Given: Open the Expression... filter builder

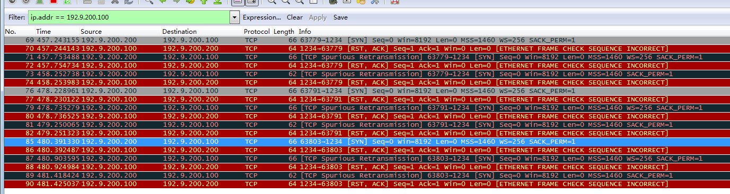Looking at the screenshot, I should 262,17.
